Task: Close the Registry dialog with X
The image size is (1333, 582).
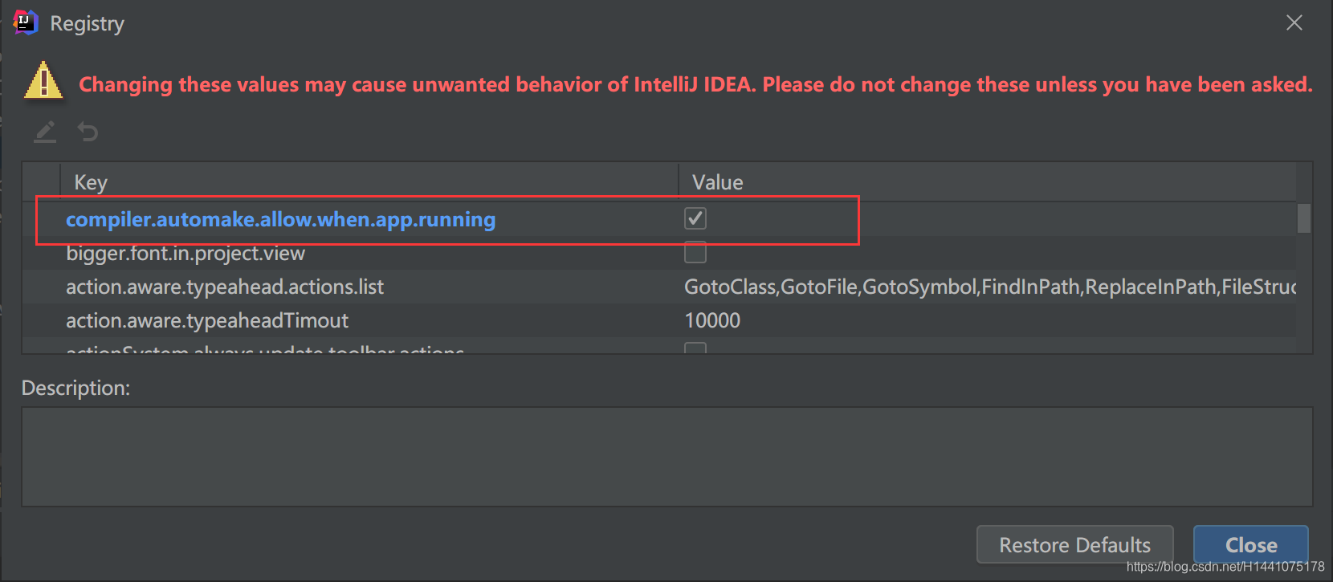Action: click(x=1294, y=23)
